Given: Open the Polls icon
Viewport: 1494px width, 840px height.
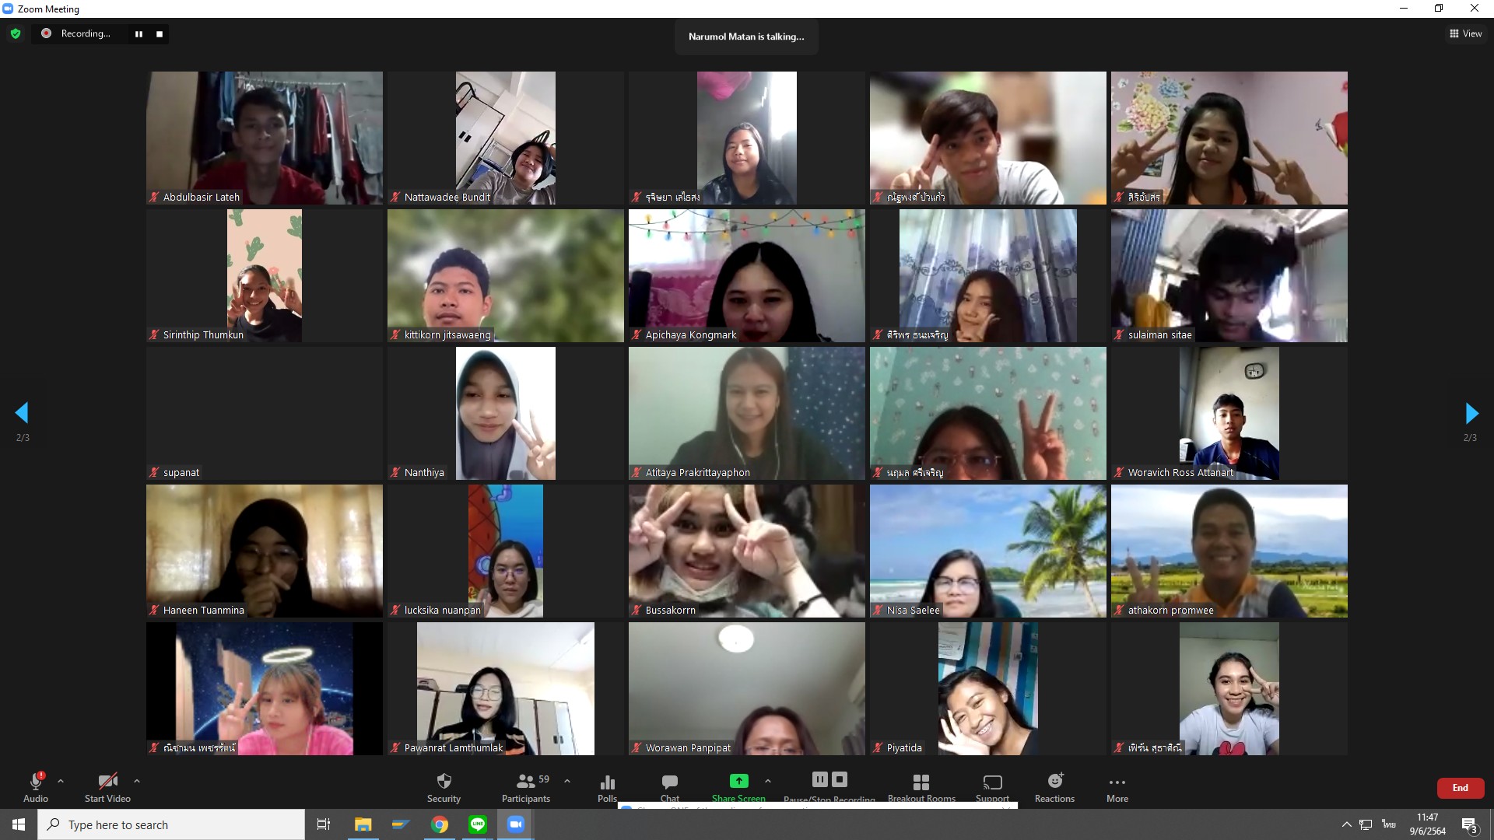Looking at the screenshot, I should coord(607,783).
